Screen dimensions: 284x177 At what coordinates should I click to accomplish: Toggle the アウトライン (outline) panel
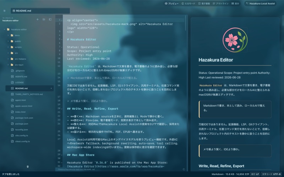point(220,4)
